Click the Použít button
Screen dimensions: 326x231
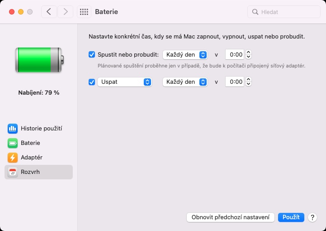click(x=291, y=217)
